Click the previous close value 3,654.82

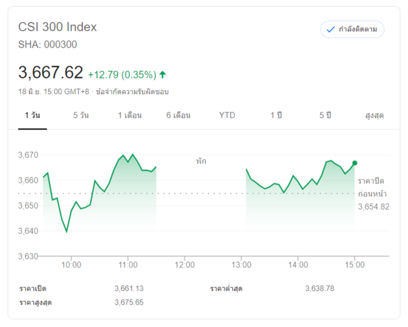point(373,207)
